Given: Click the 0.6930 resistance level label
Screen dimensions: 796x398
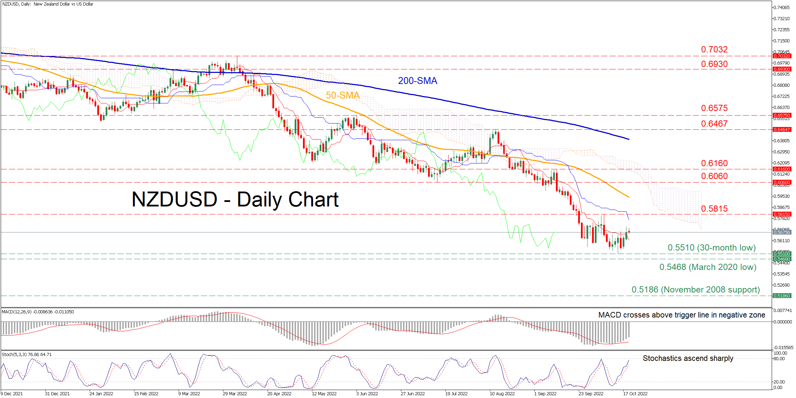Looking at the screenshot, I should pyautogui.click(x=714, y=64).
